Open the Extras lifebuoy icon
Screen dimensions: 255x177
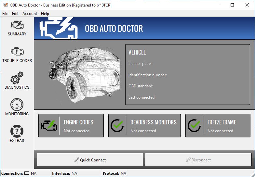tap(17, 132)
